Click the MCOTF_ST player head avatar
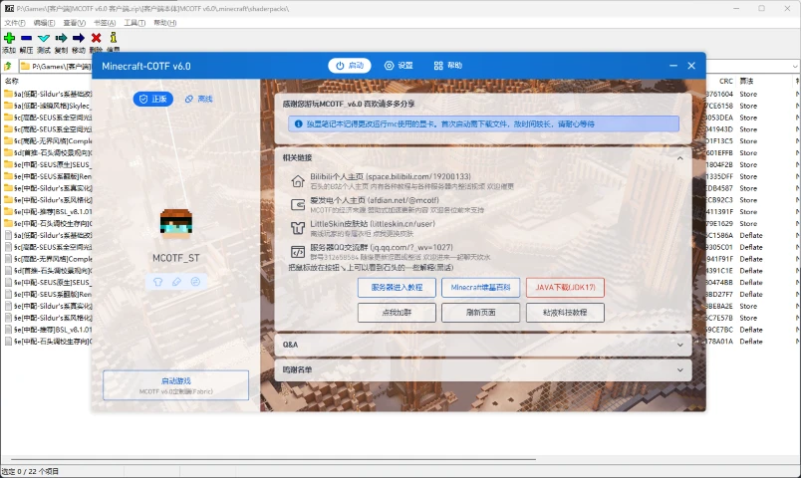This screenshot has width=801, height=478. [176, 224]
